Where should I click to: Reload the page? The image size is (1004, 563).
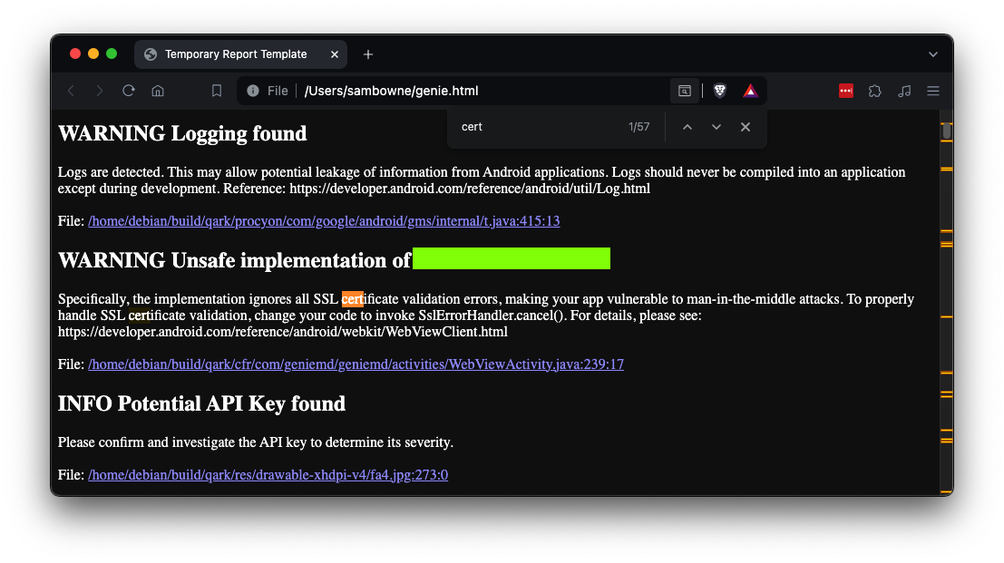tap(129, 91)
